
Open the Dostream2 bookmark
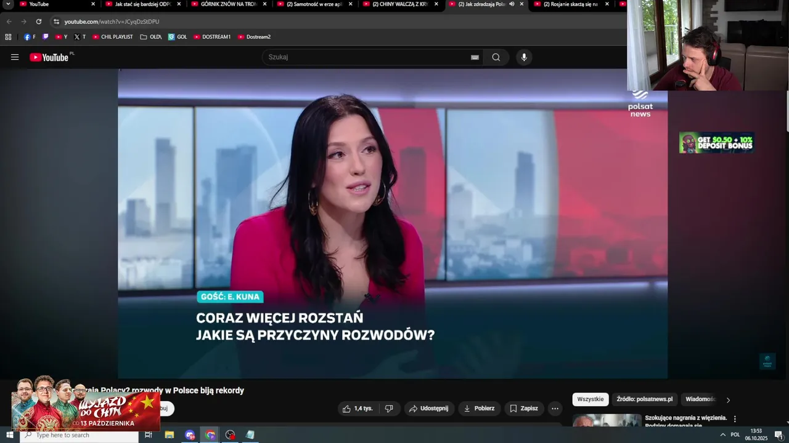pyautogui.click(x=254, y=37)
